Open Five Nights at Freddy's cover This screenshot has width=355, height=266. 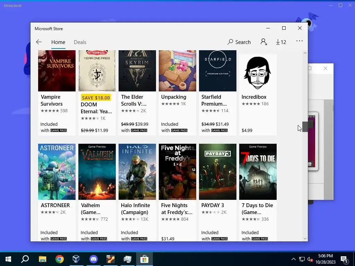(x=177, y=172)
